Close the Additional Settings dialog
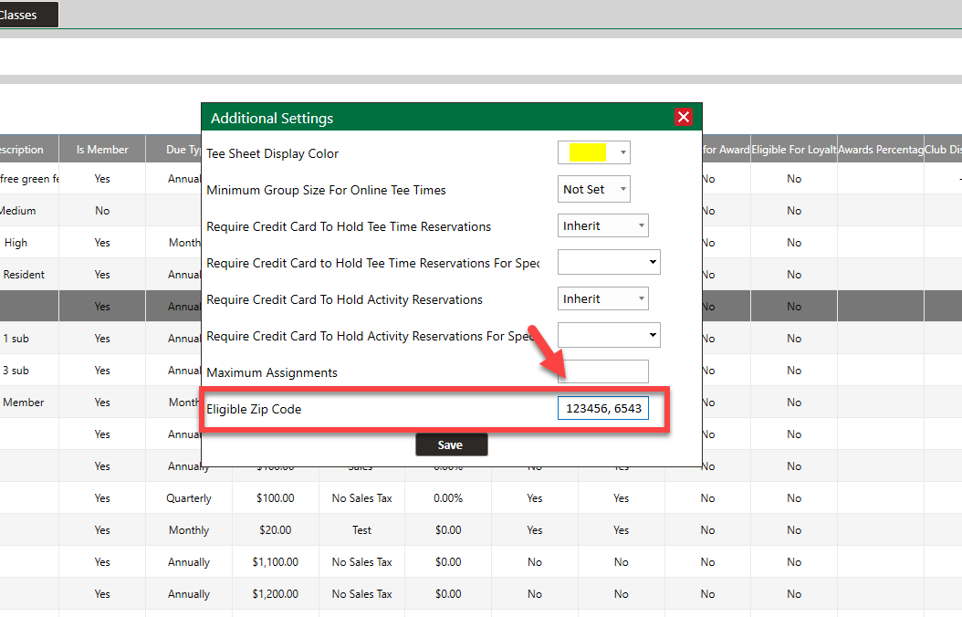Screen dimensions: 962x617 [x=684, y=117]
